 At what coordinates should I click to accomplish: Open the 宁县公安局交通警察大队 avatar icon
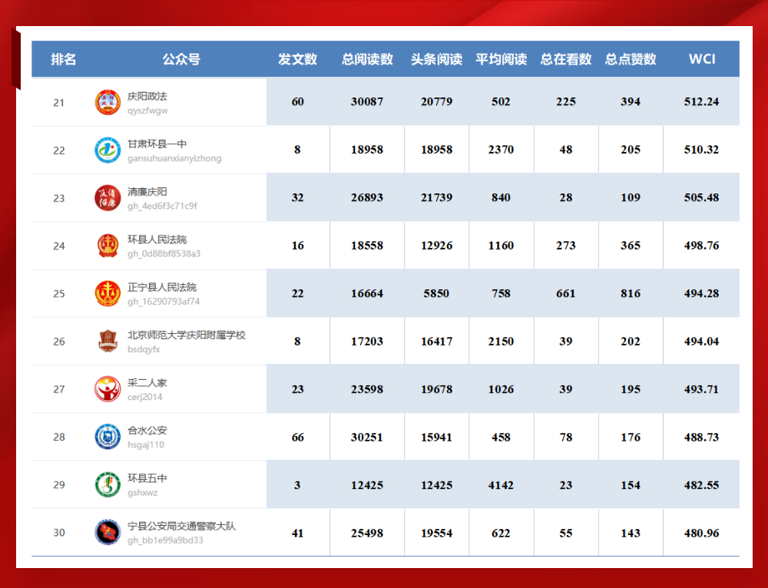(x=108, y=532)
